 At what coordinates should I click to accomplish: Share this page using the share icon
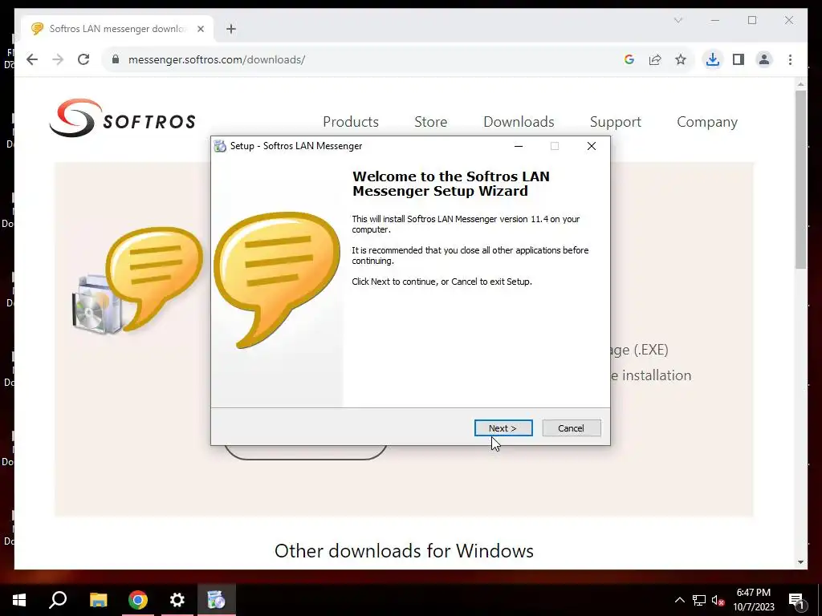pos(655,59)
